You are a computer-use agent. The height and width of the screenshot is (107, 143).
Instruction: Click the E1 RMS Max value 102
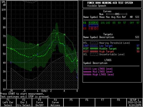108,23
